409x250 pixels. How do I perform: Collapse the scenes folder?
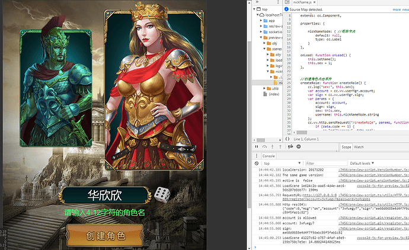(264, 49)
